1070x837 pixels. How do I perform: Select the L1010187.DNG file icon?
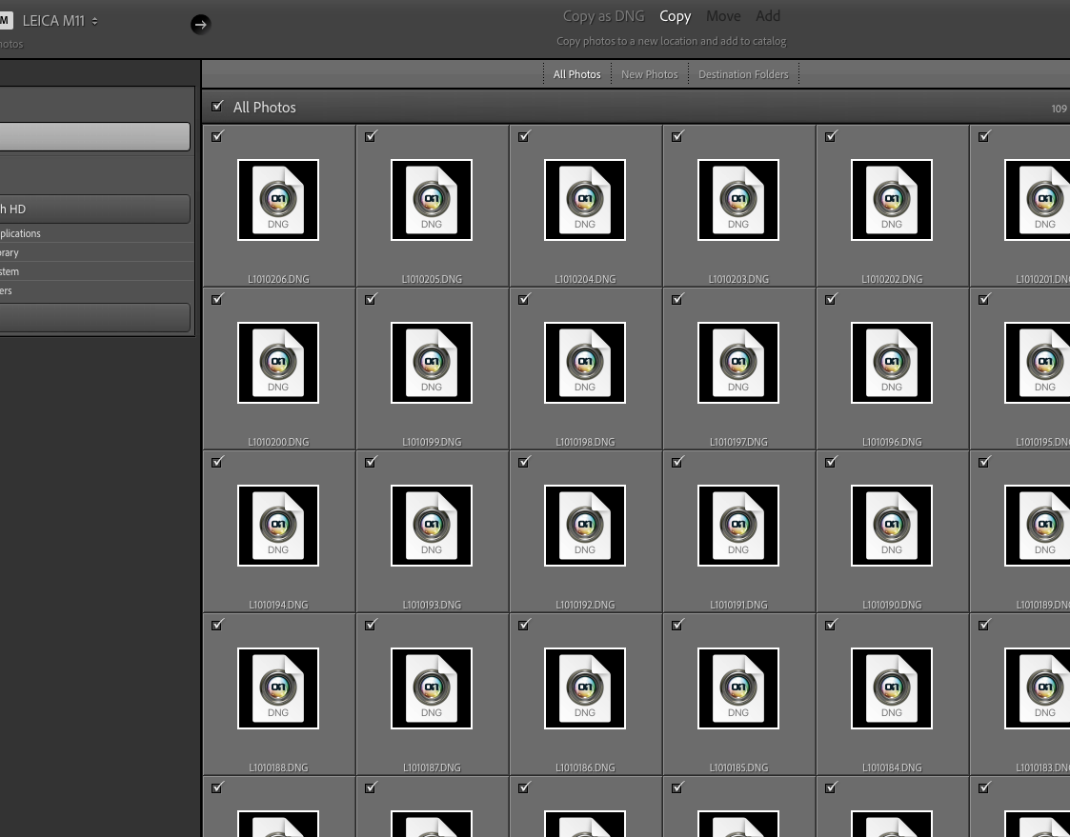(432, 689)
